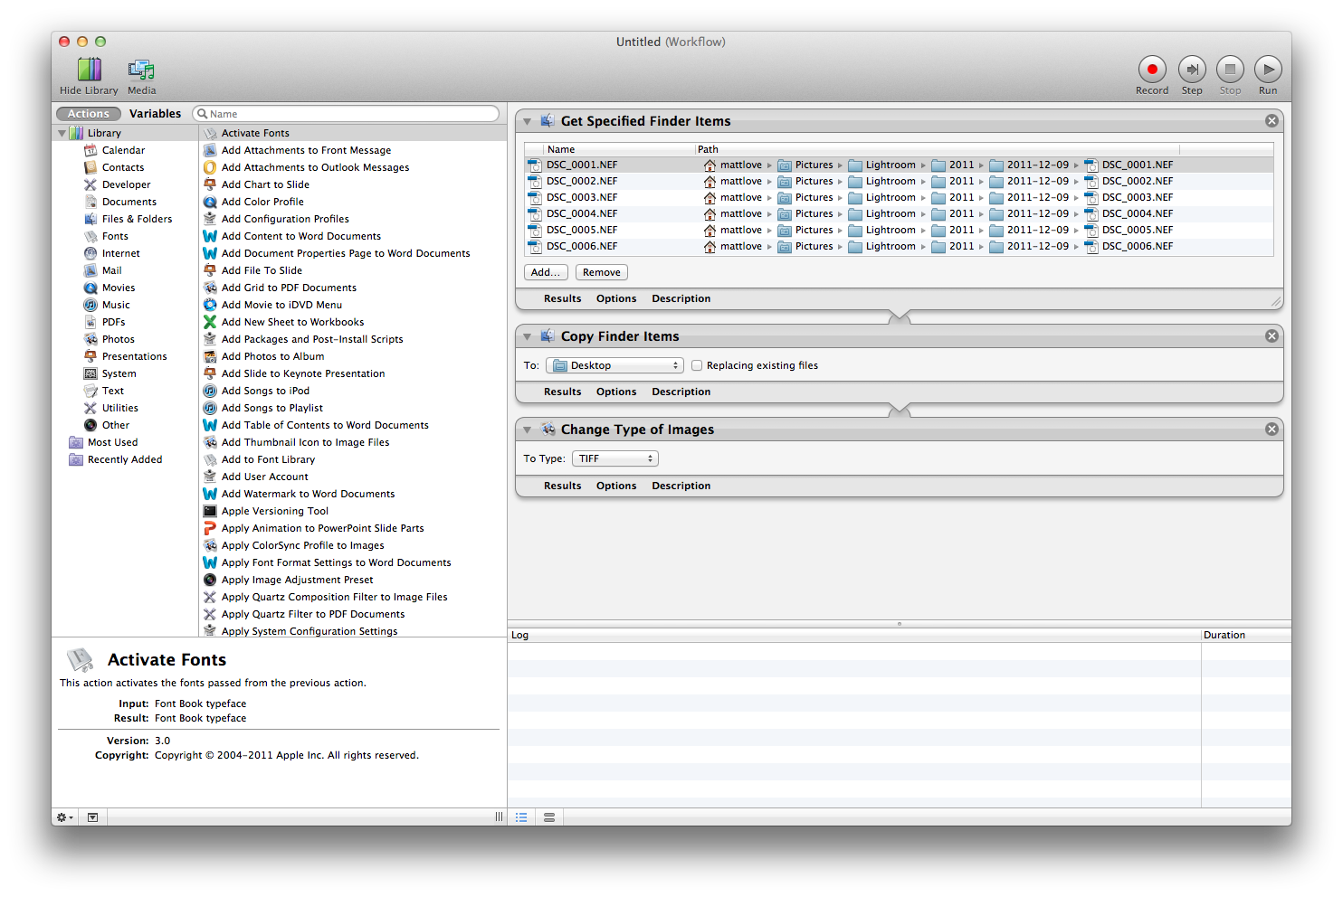The width and height of the screenshot is (1343, 897).
Task: Select the Add Songs to Playlist action
Action: (x=353, y=408)
